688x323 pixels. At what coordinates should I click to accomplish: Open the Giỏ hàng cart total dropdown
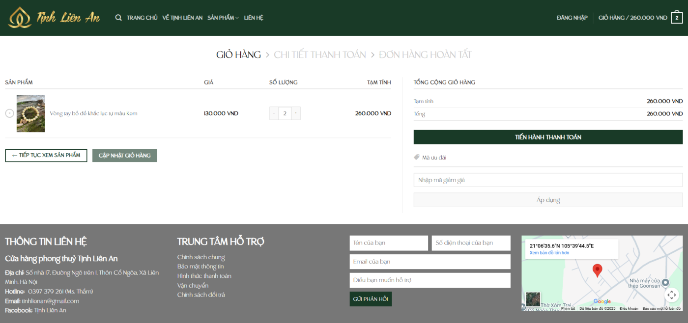click(x=632, y=18)
